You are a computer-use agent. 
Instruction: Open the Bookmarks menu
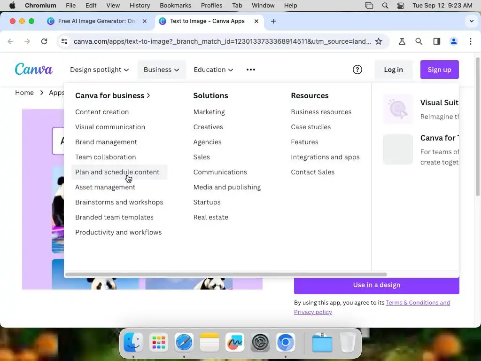pos(176,6)
